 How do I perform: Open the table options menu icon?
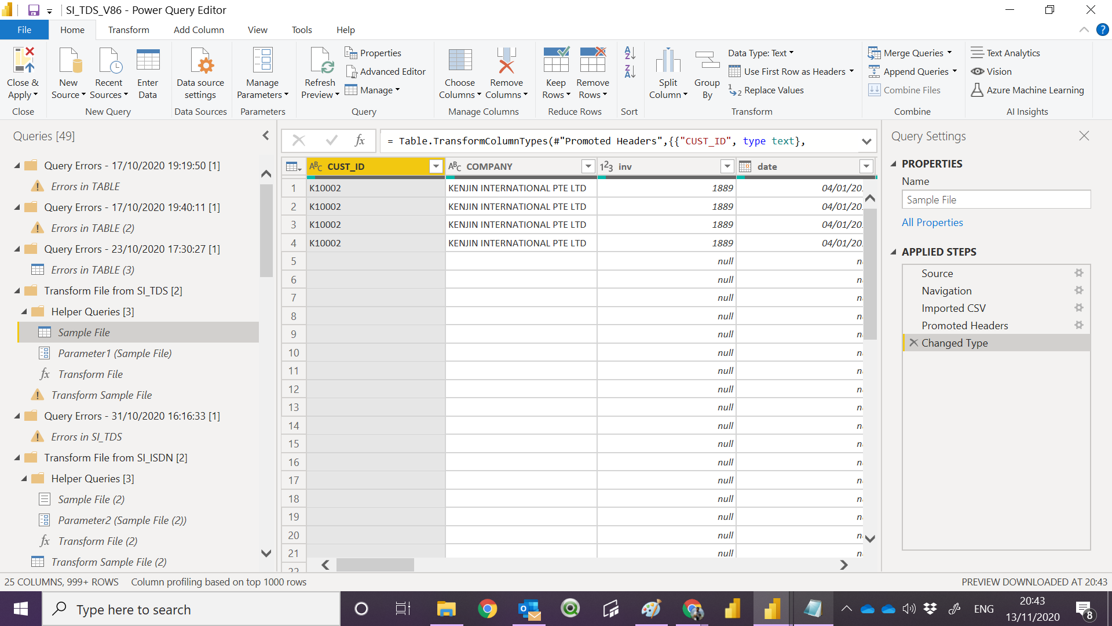point(294,166)
